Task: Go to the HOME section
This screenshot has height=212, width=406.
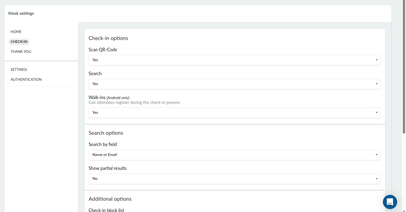Action: pos(16,32)
